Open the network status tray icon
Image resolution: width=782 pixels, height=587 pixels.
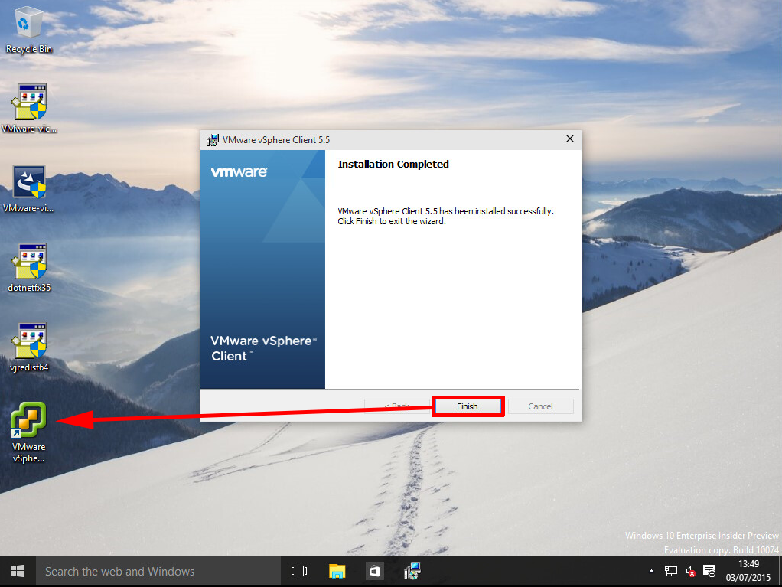click(671, 572)
